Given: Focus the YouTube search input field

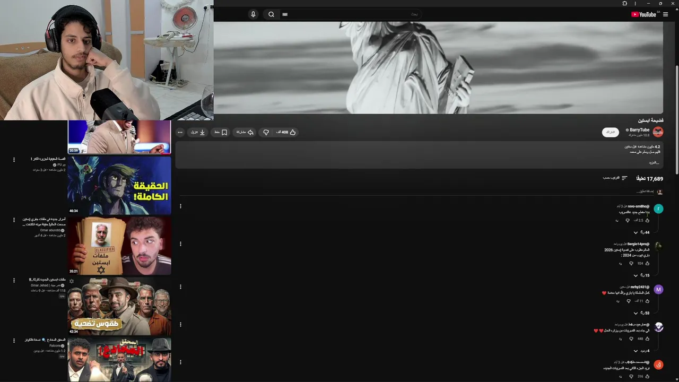Looking at the screenshot, I should click(350, 14).
